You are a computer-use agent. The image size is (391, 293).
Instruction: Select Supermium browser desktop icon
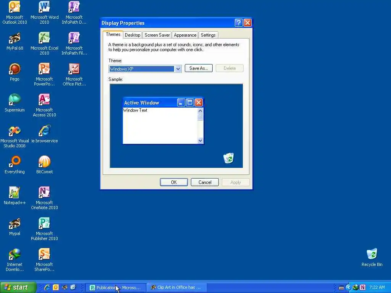(15, 103)
